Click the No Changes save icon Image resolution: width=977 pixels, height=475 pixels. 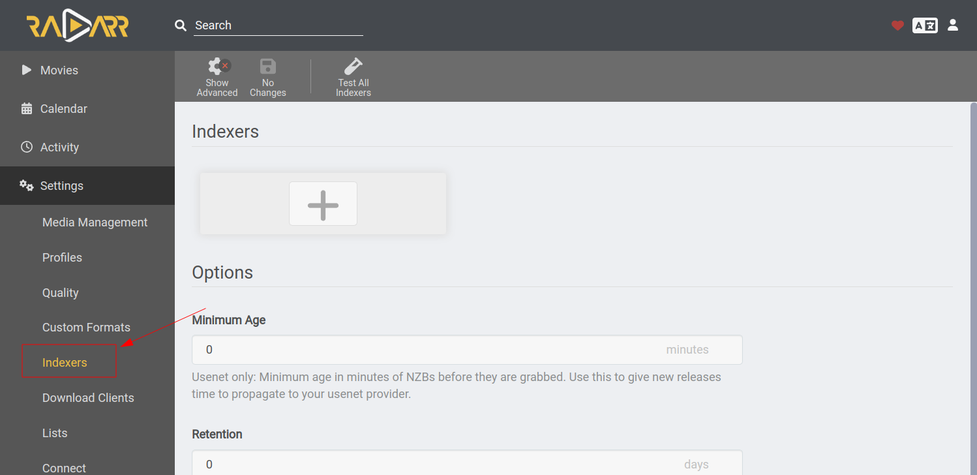point(268,77)
